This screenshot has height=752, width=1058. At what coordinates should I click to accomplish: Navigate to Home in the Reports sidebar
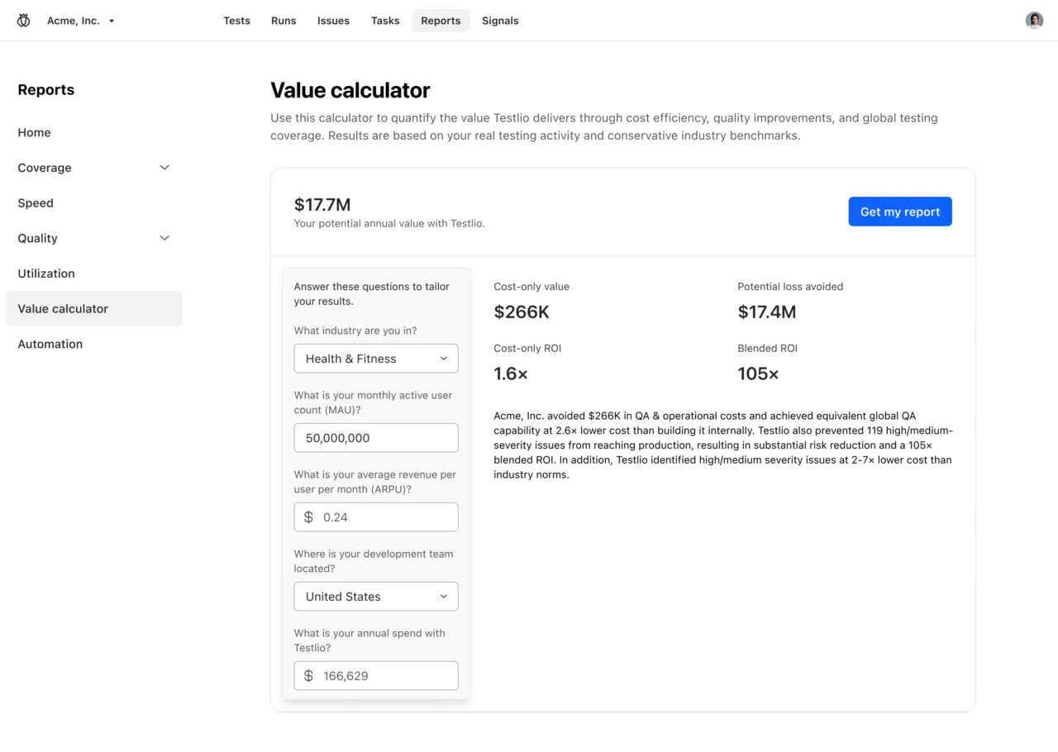point(34,132)
